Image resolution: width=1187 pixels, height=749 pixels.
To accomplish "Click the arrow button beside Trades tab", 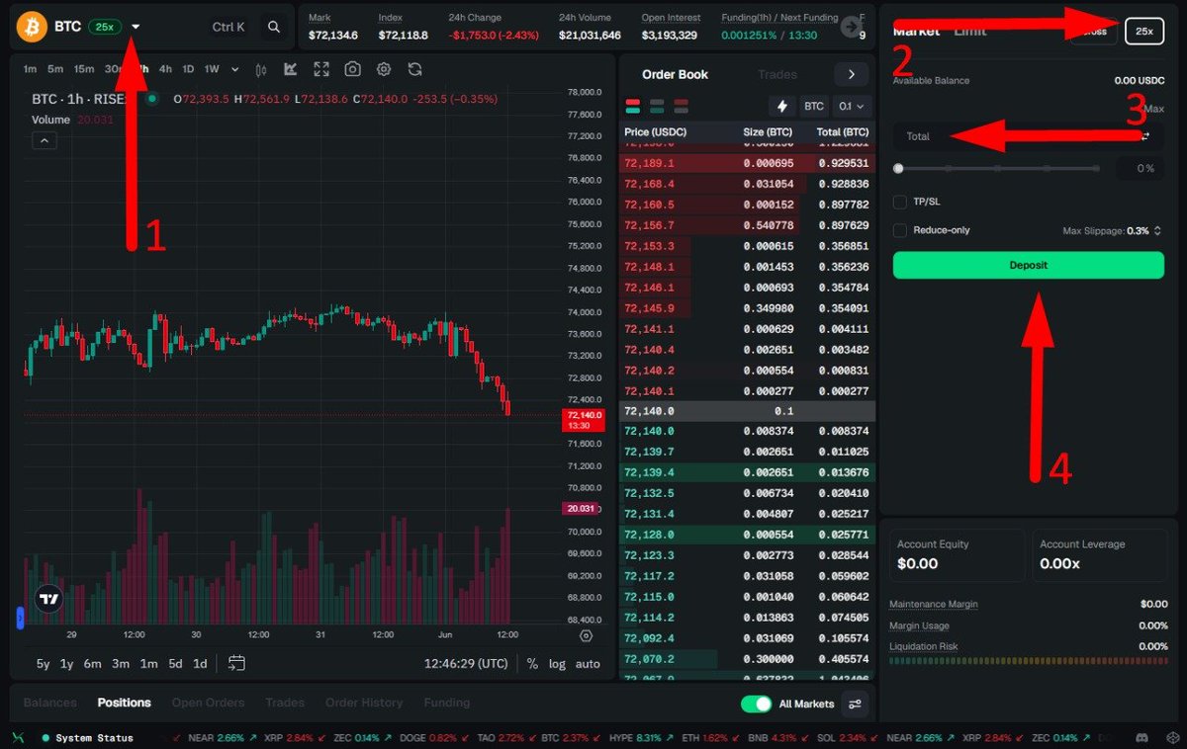I will (x=851, y=74).
